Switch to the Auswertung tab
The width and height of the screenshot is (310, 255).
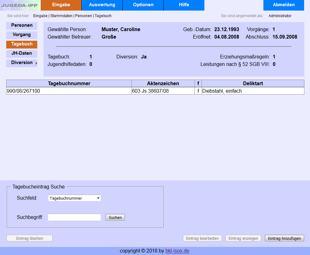click(x=102, y=5)
